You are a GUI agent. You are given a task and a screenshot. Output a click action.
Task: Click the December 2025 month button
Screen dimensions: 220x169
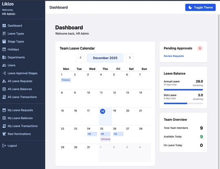[105, 58]
